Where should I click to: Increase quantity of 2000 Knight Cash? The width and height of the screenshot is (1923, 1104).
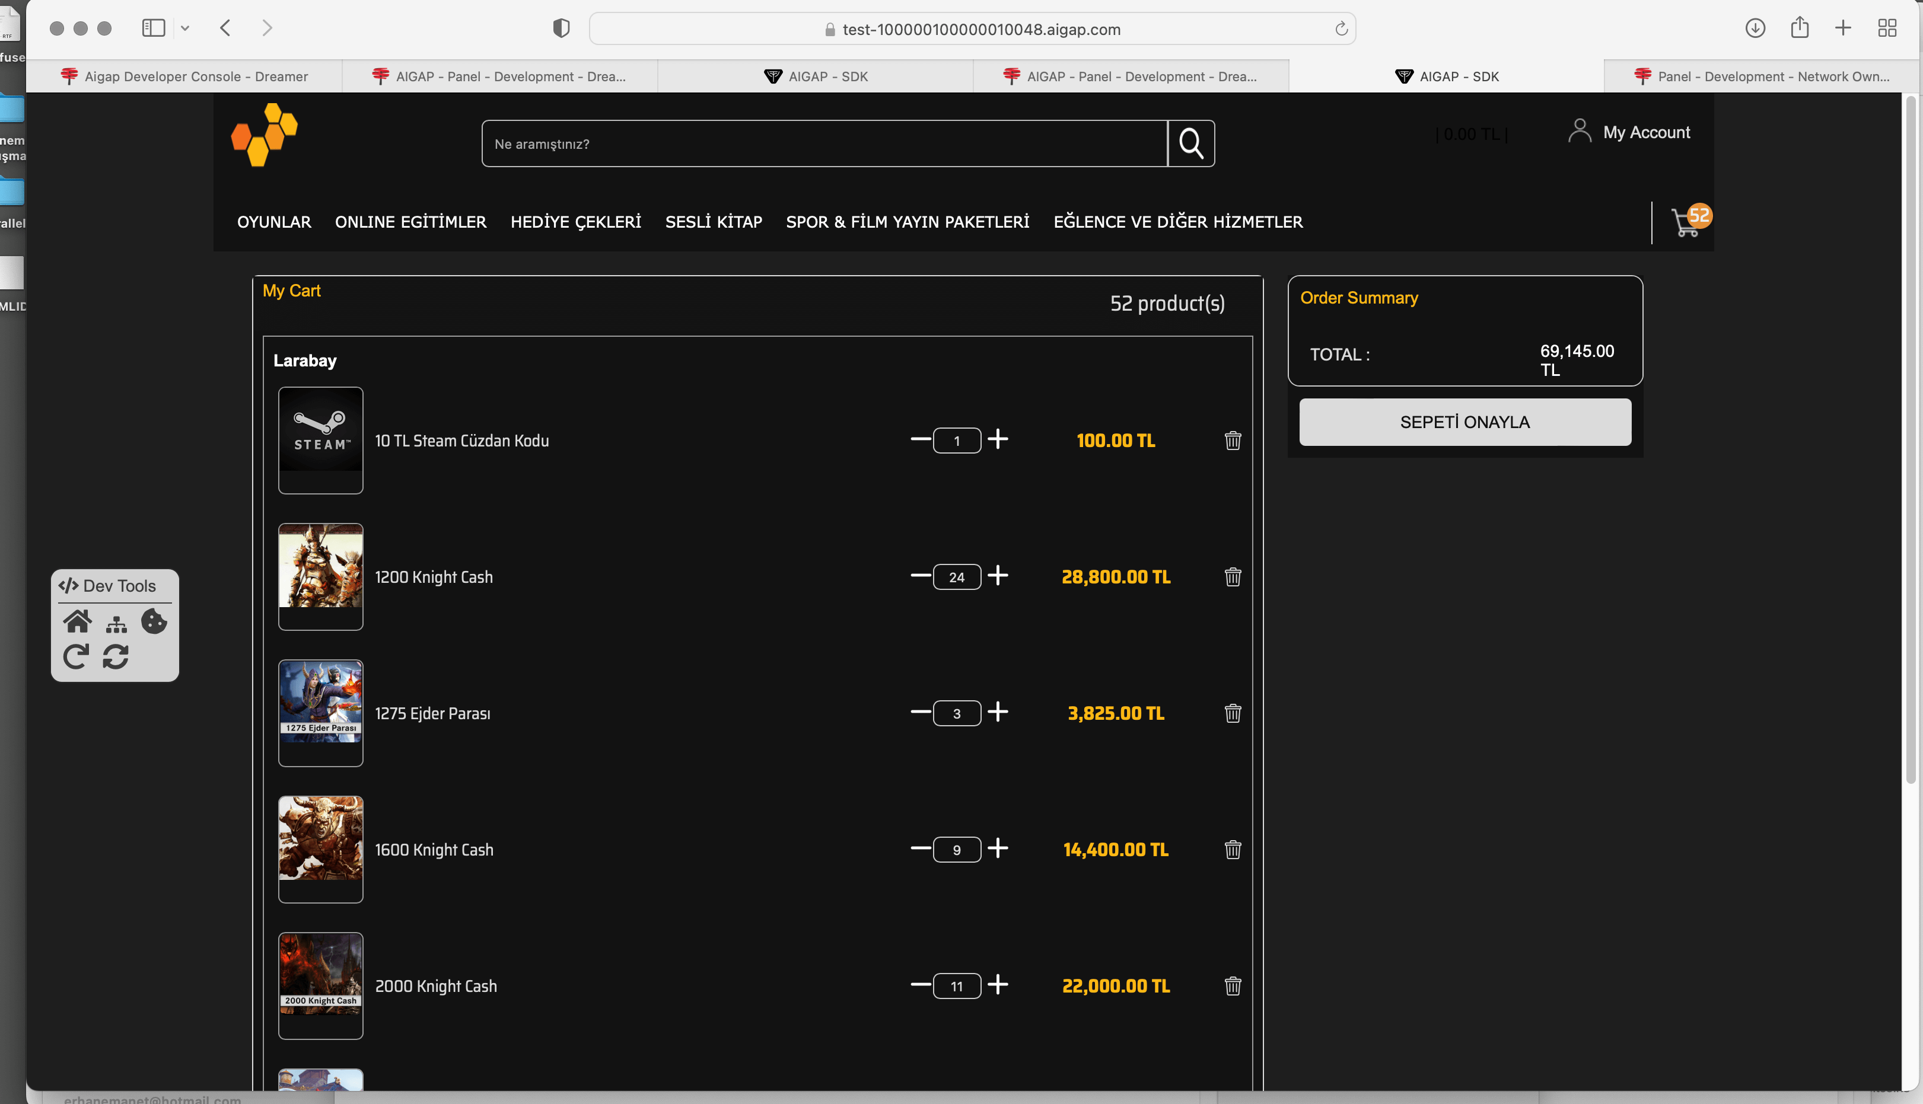click(x=998, y=985)
